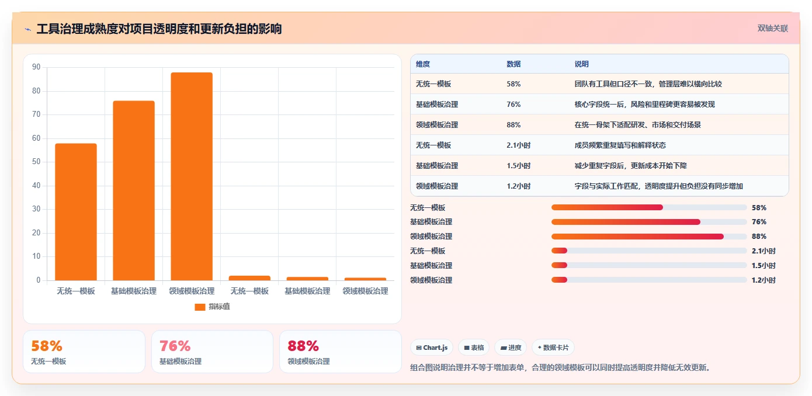Viewport: 812px width, 396px height.
Task: Click the 双轴关联 label in the header
Action: click(x=773, y=29)
